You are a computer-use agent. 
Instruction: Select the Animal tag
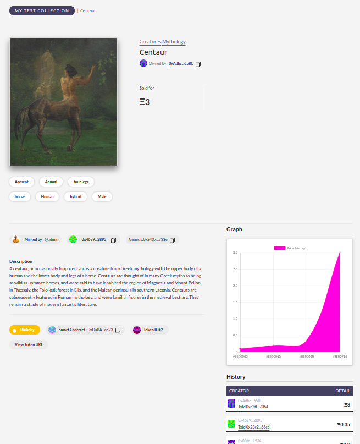(51, 182)
